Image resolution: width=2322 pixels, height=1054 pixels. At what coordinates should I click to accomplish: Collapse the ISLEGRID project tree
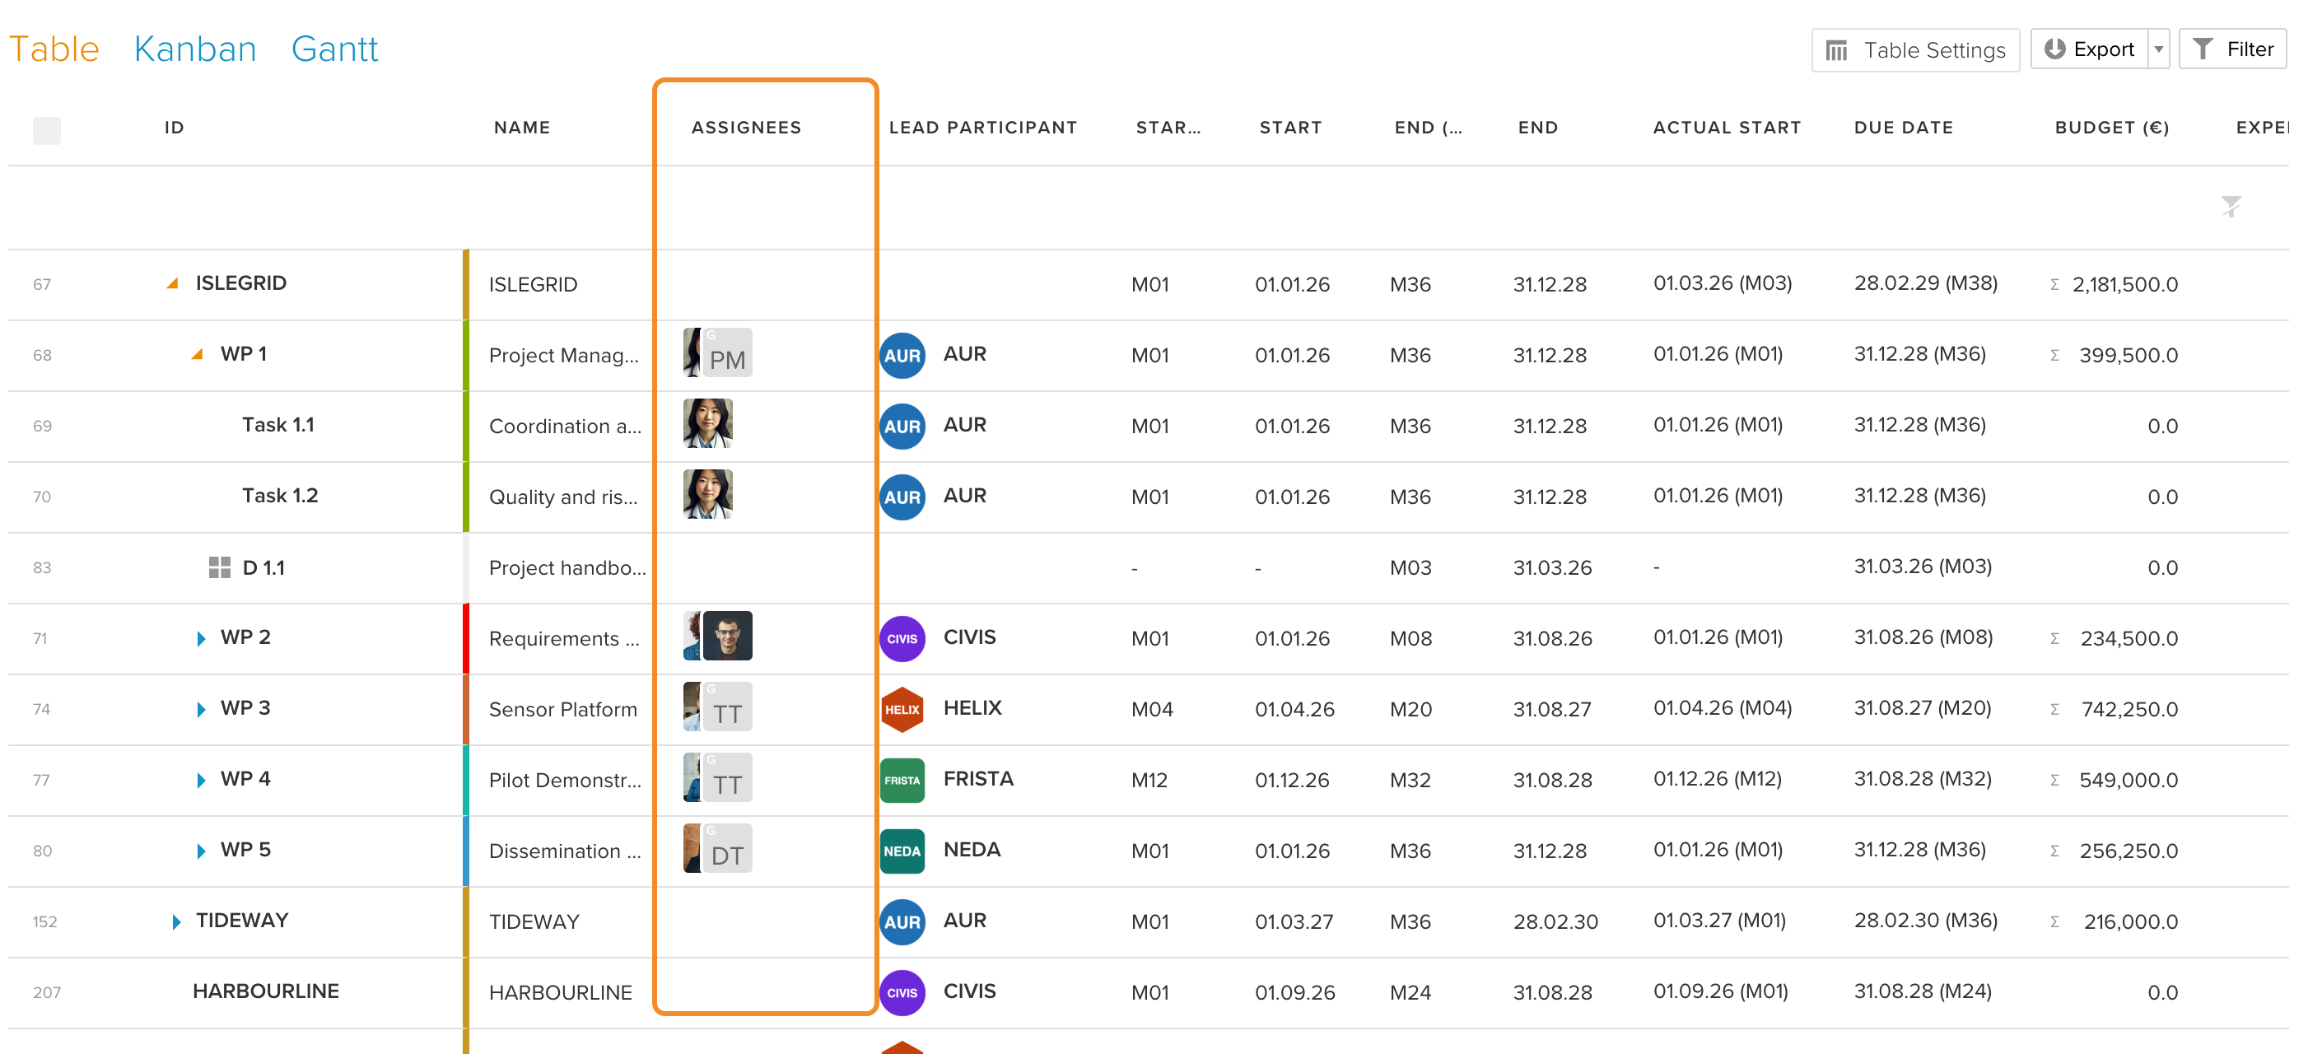(172, 283)
